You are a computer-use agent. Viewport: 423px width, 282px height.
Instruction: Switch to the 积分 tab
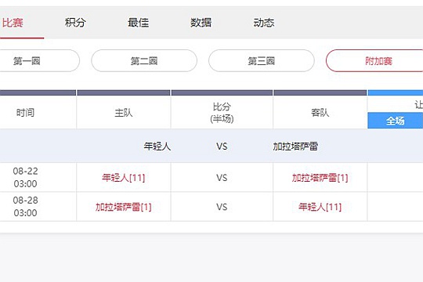coord(75,23)
